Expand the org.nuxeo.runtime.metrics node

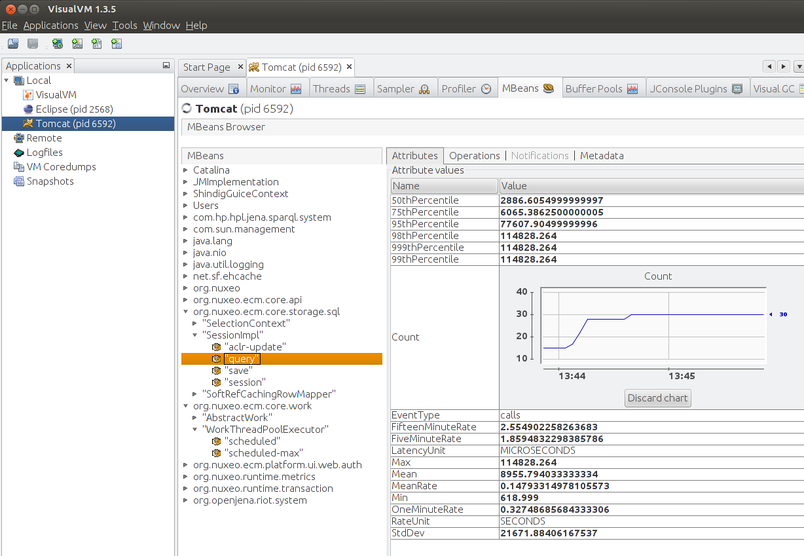pyautogui.click(x=186, y=477)
